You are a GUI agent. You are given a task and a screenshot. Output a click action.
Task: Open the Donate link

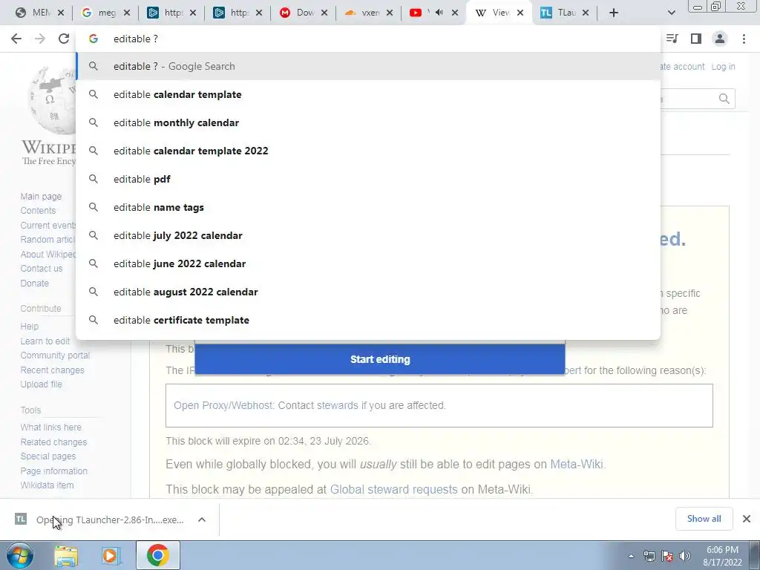34,283
